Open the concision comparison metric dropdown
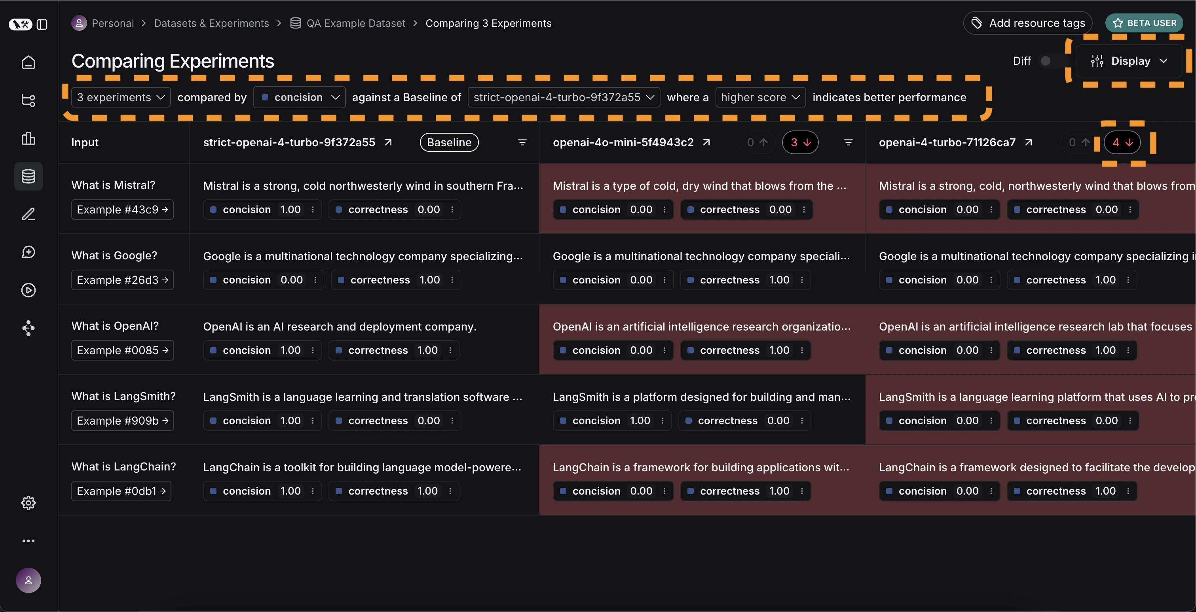This screenshot has height=612, width=1196. (299, 97)
